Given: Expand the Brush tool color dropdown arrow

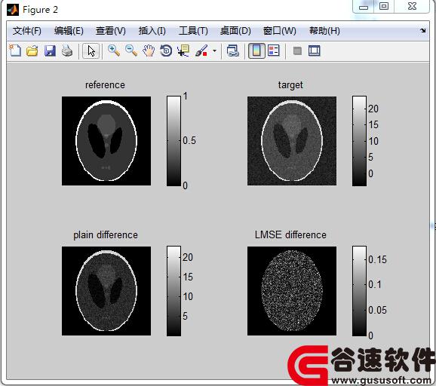Looking at the screenshot, I should (214, 51).
